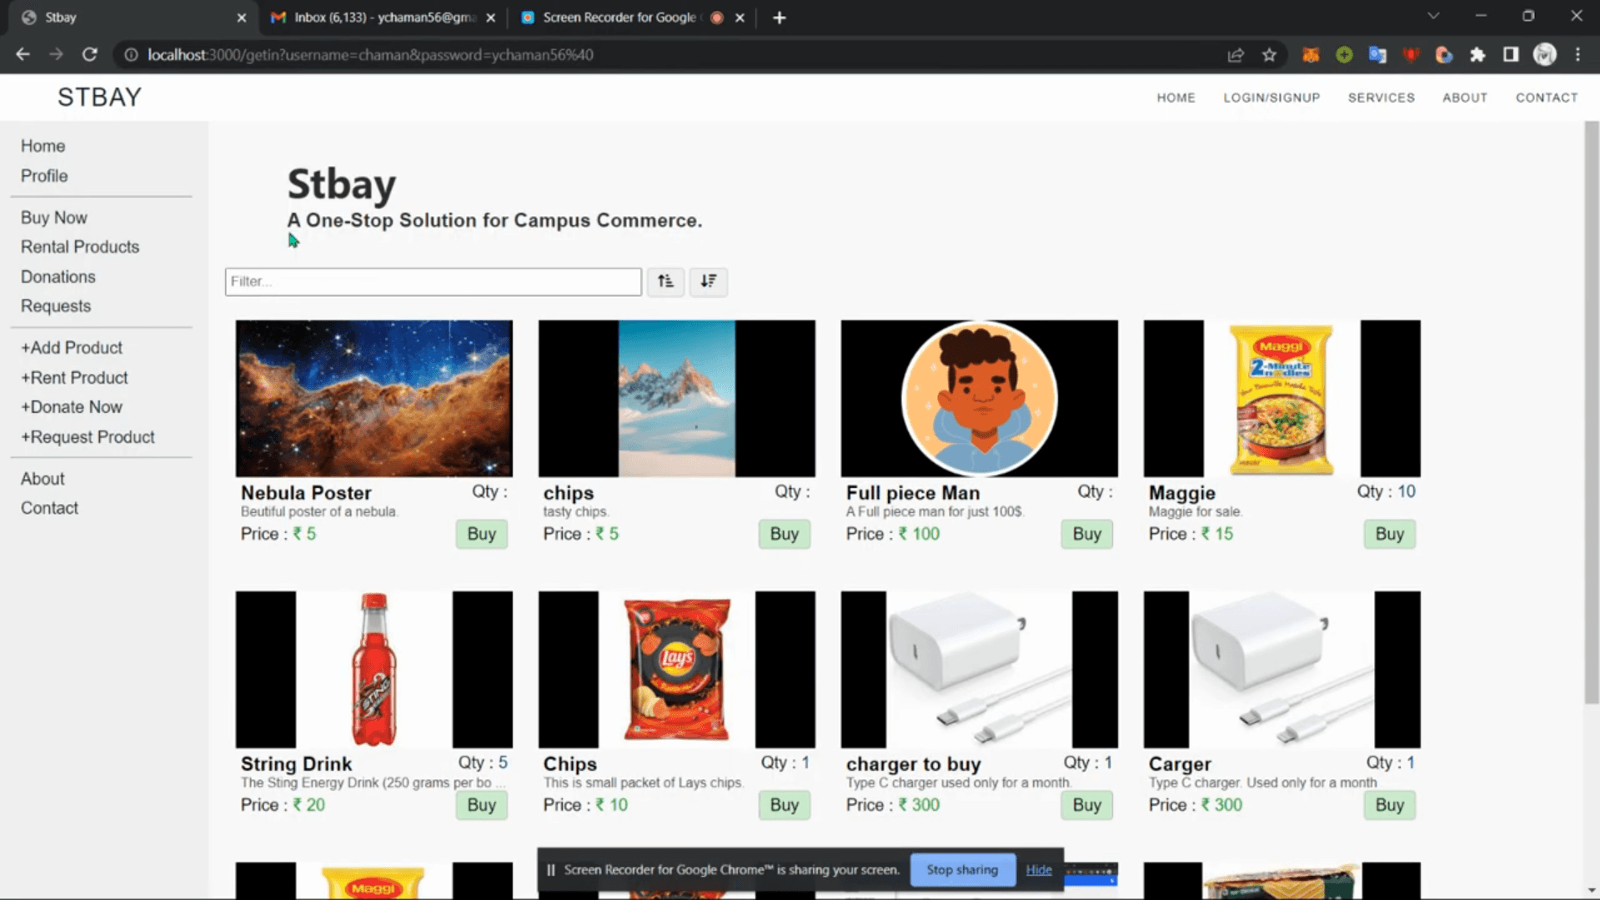Buy the tasty chips for ₹ 5
1600x900 pixels.
coord(784,534)
